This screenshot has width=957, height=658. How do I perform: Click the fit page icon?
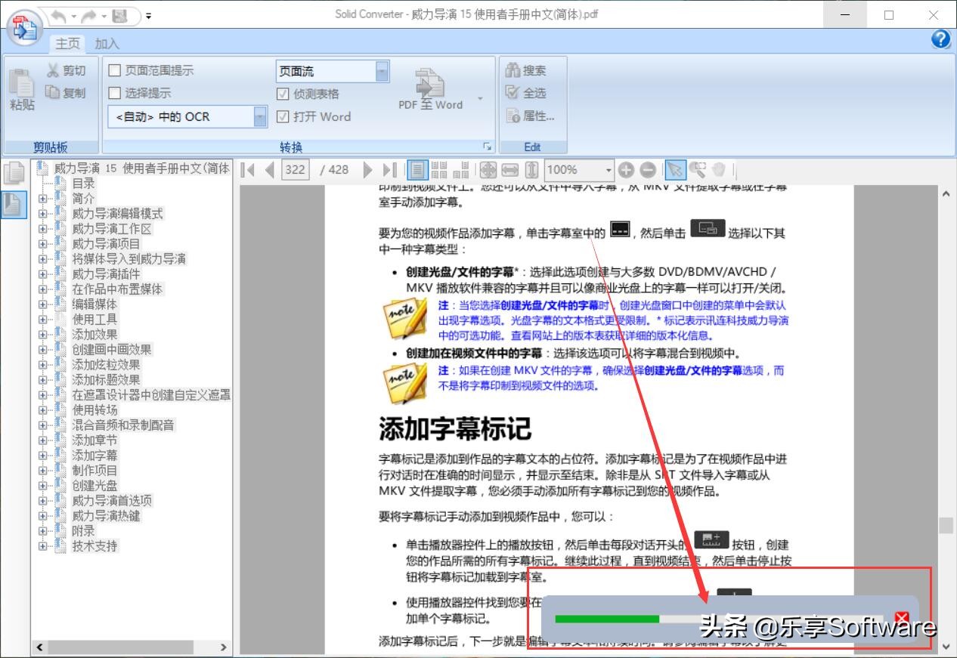tap(488, 170)
